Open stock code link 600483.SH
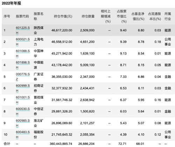The height and width of the screenshot is (147, 175). [23, 134]
